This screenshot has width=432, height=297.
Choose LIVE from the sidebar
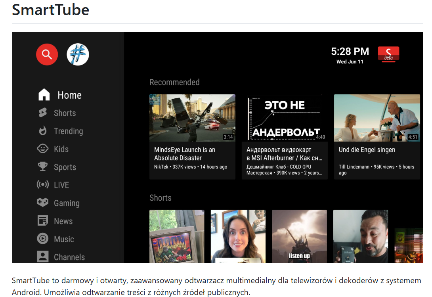[x=61, y=185]
